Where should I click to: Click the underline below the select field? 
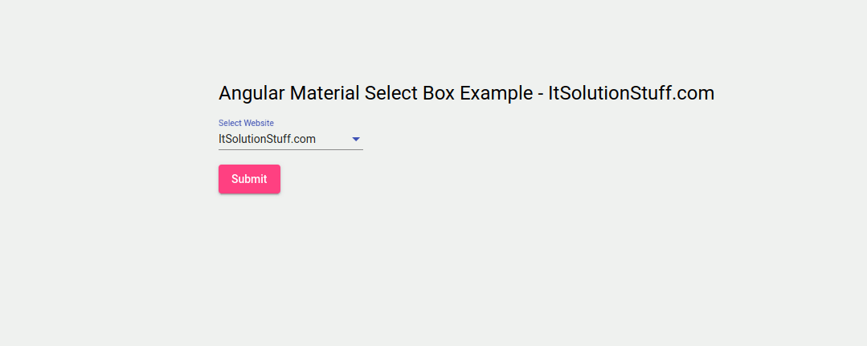[x=290, y=149]
